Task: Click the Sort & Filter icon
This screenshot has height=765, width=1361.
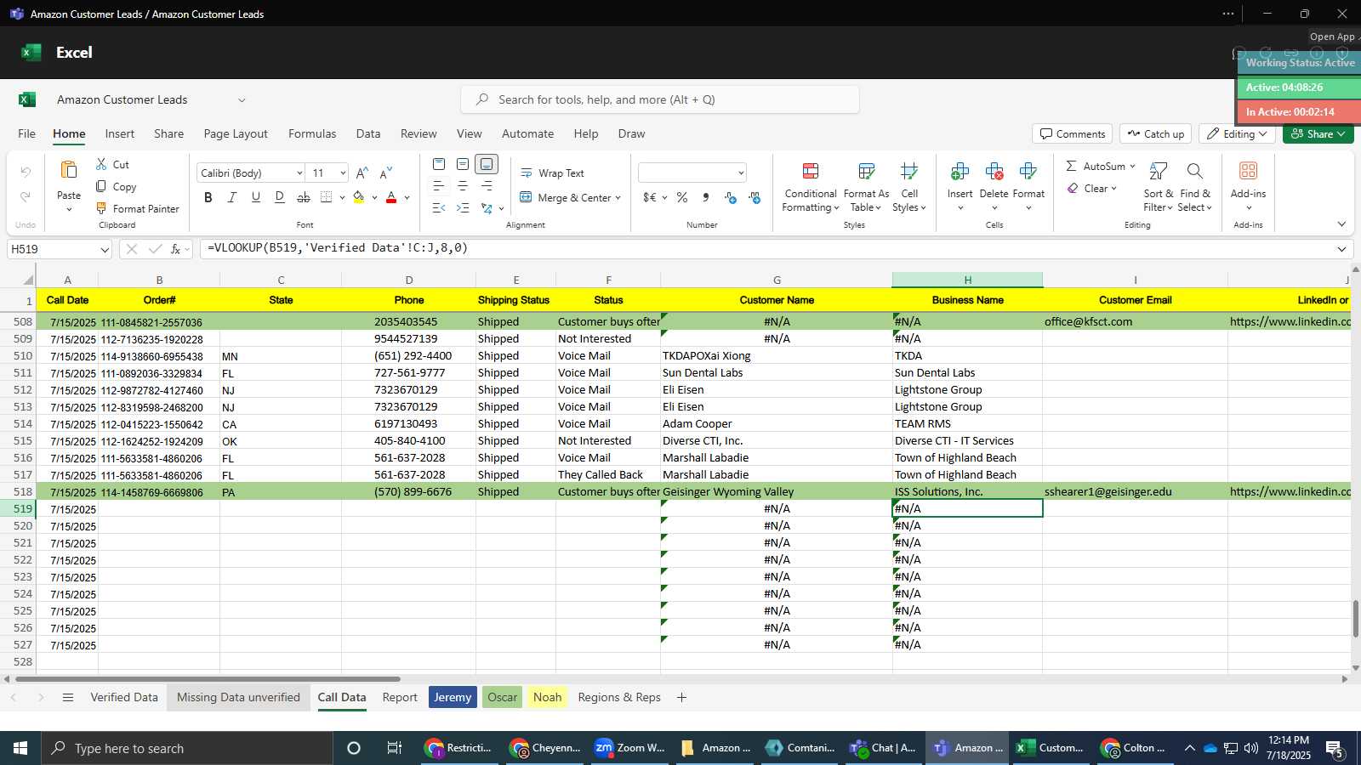Action: point(1158,172)
